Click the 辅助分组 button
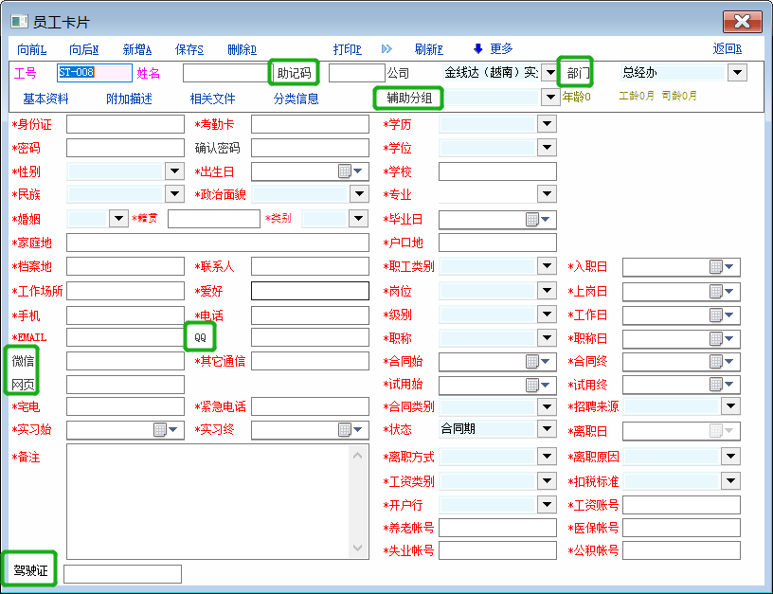Viewport: 773px width, 594px height. 408,98
